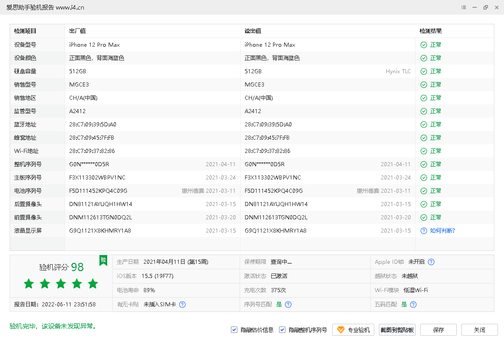Open the 如何判断? link for 液晶显示屏
504x343 pixels.
click(443, 231)
